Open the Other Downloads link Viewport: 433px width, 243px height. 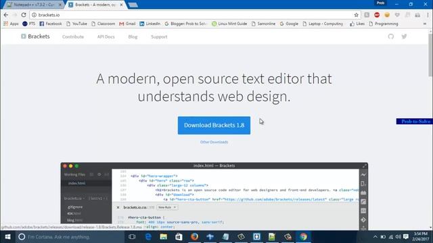[214, 142]
